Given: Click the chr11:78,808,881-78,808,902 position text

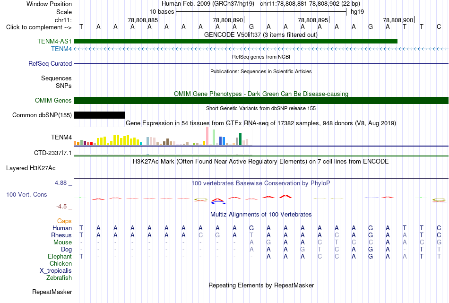Looking at the screenshot, I should point(310,4).
